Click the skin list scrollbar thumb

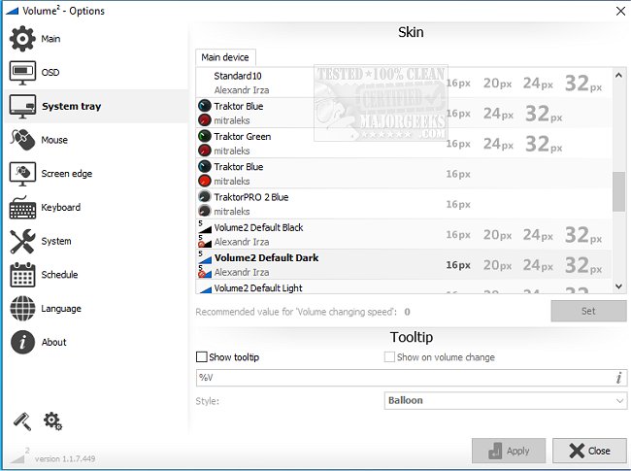618,191
